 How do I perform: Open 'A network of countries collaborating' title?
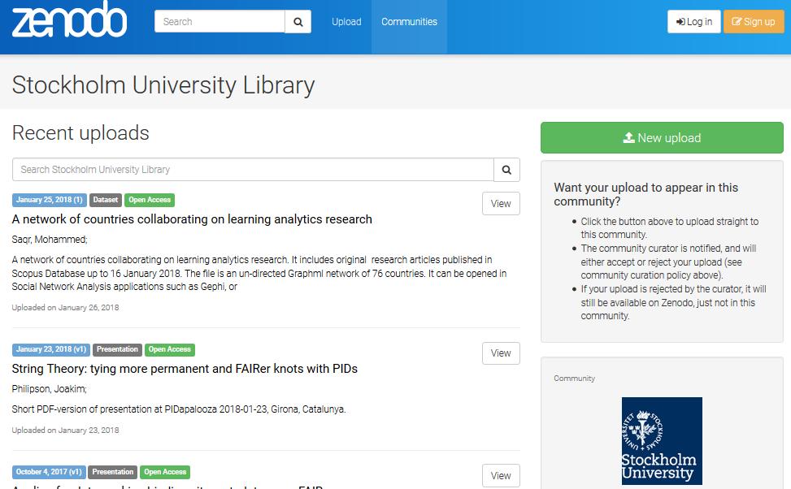(x=192, y=219)
